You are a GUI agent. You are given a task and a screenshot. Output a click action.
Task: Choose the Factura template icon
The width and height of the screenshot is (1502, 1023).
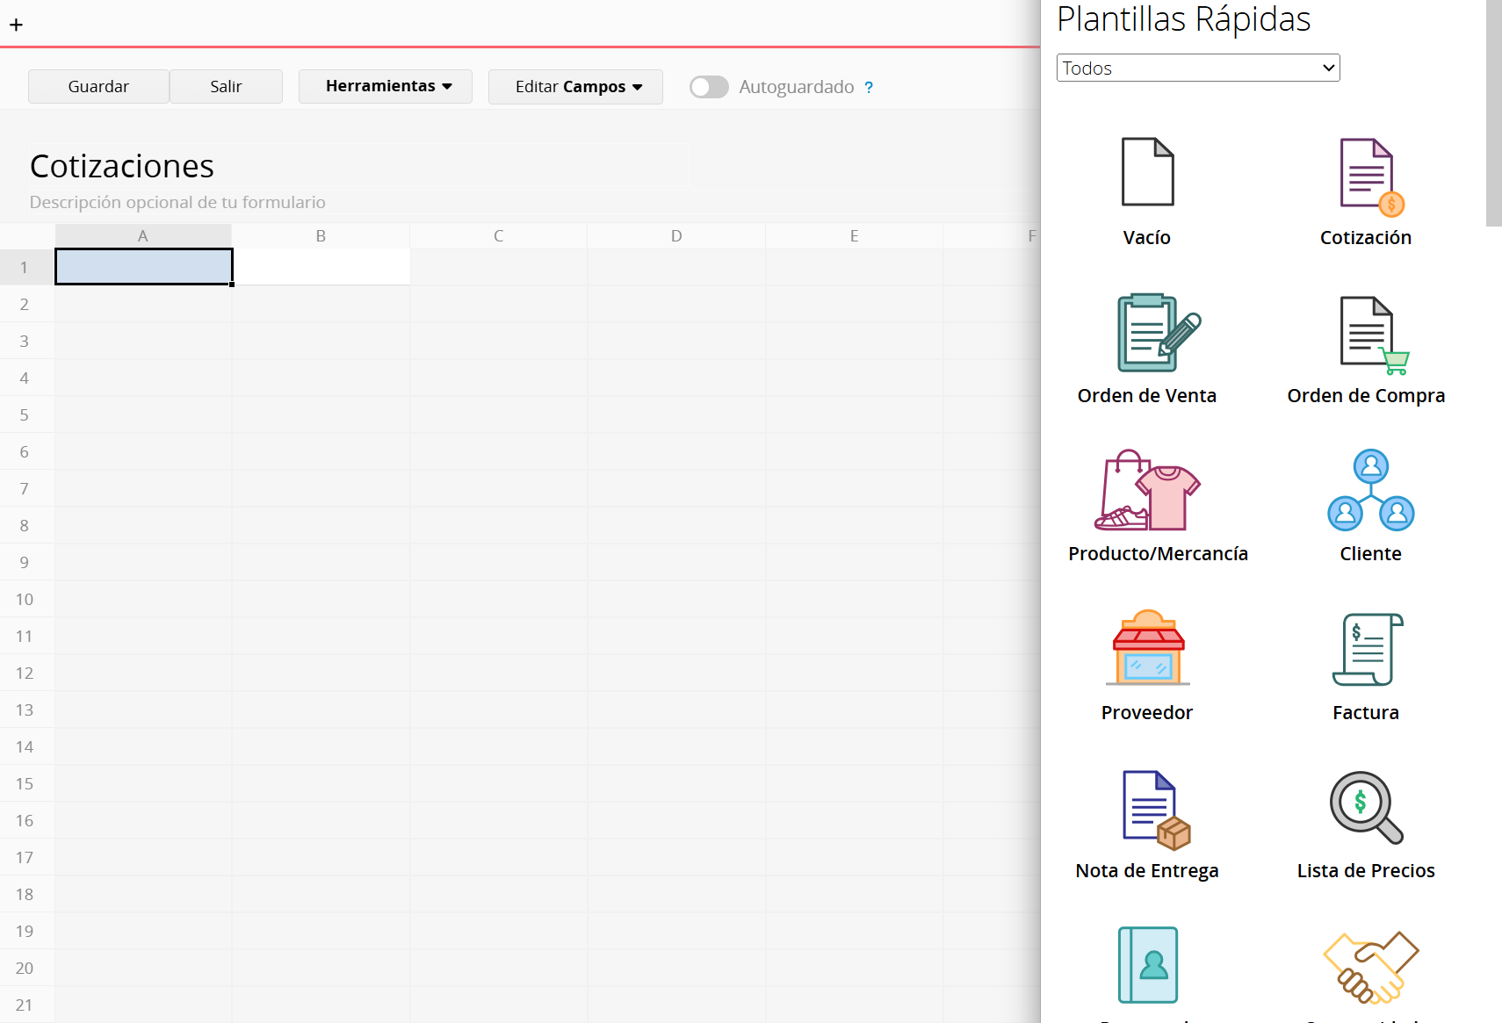coord(1367,650)
